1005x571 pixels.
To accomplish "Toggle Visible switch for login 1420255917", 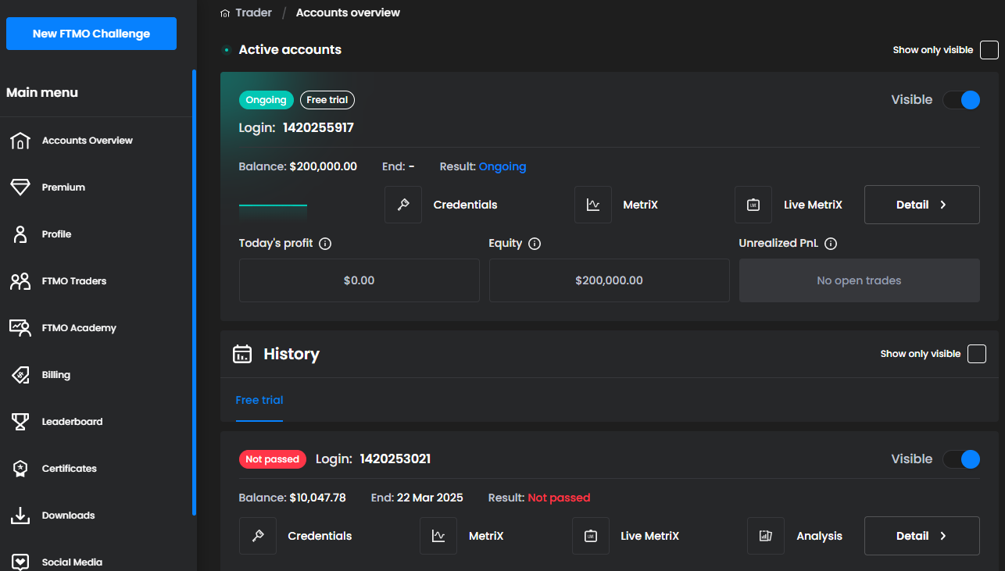I will point(961,100).
